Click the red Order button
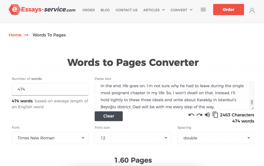Viewport: 264px width, 166px height. tap(228, 10)
